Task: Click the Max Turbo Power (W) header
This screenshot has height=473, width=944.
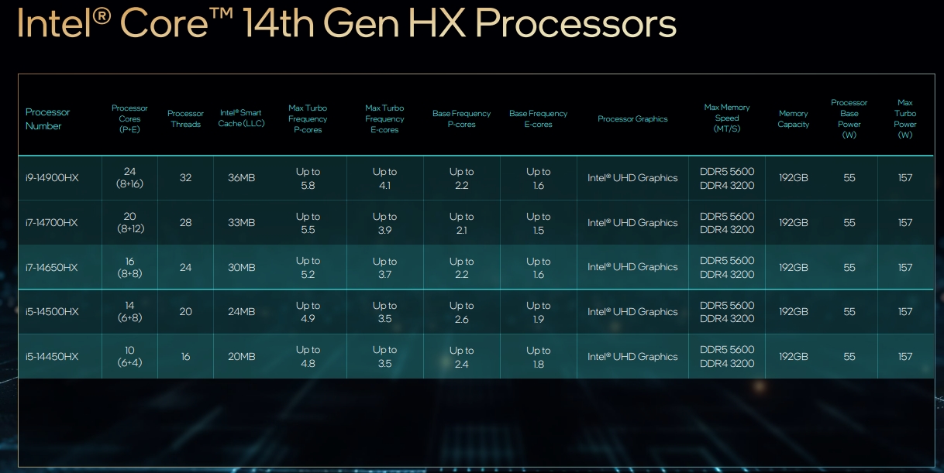Action: [x=904, y=118]
